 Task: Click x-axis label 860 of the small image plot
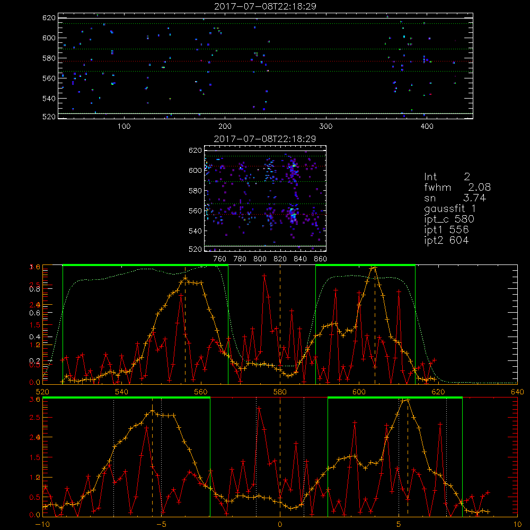point(321,259)
